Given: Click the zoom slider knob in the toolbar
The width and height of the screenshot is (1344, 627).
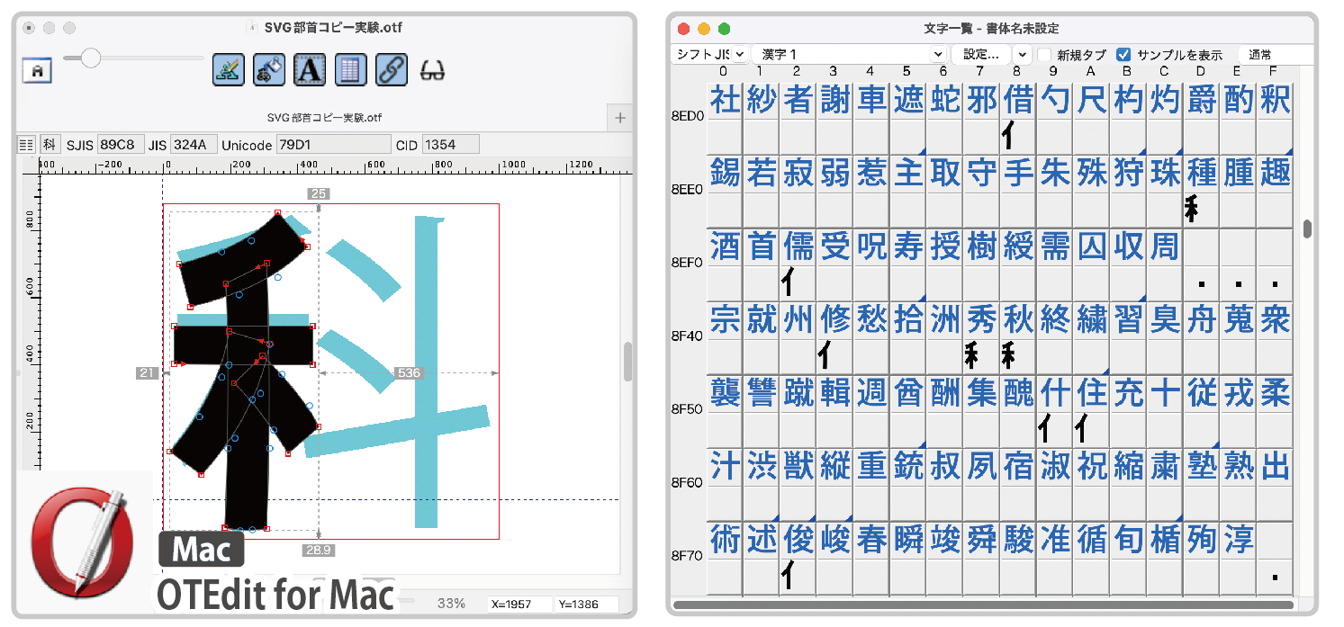Looking at the screenshot, I should click(90, 58).
